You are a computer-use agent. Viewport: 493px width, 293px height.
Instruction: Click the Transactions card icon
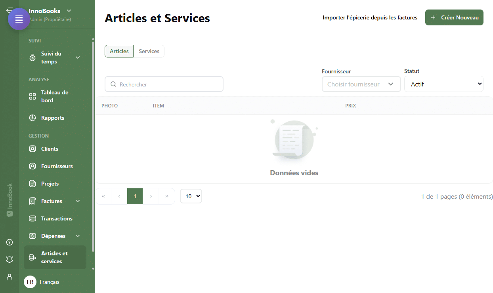pos(32,218)
